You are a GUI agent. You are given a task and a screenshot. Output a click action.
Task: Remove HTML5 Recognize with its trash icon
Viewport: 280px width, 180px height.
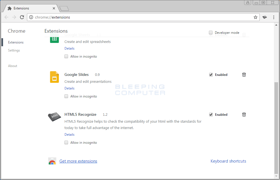[x=244, y=114]
